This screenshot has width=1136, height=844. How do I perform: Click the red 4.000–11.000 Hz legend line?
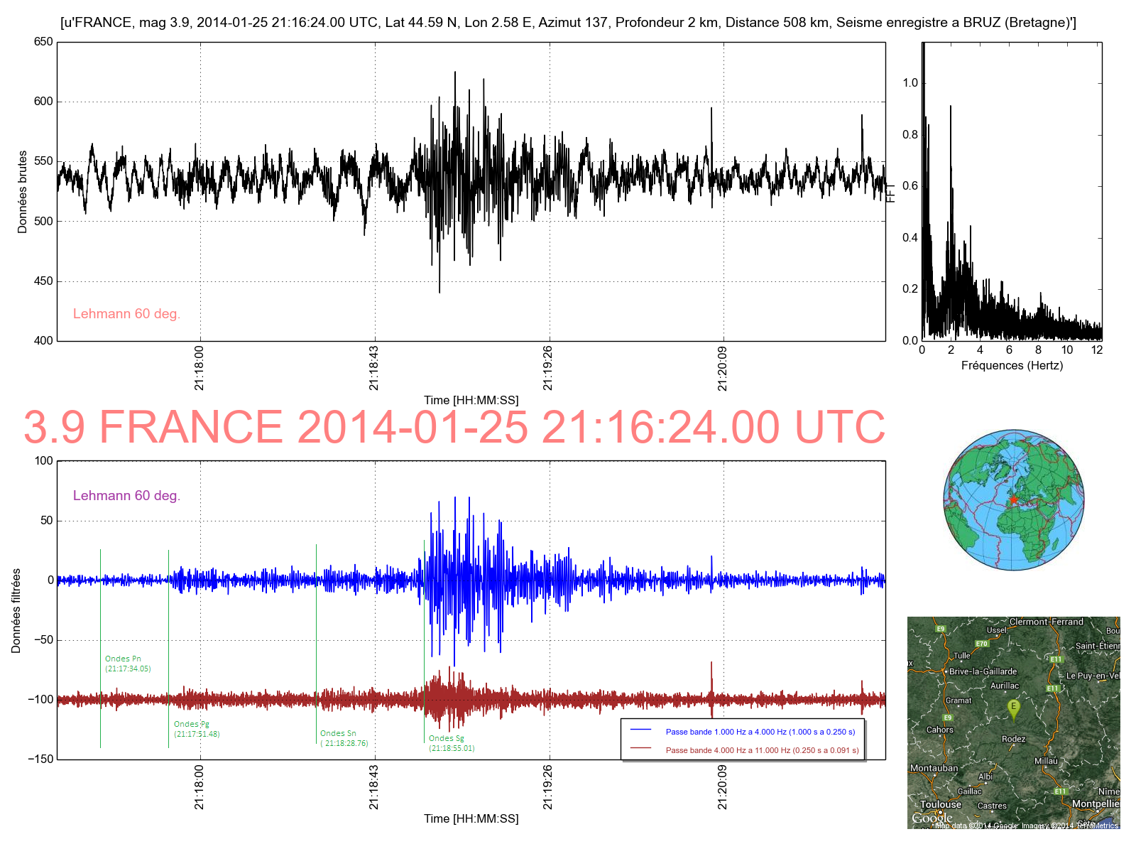click(x=640, y=749)
